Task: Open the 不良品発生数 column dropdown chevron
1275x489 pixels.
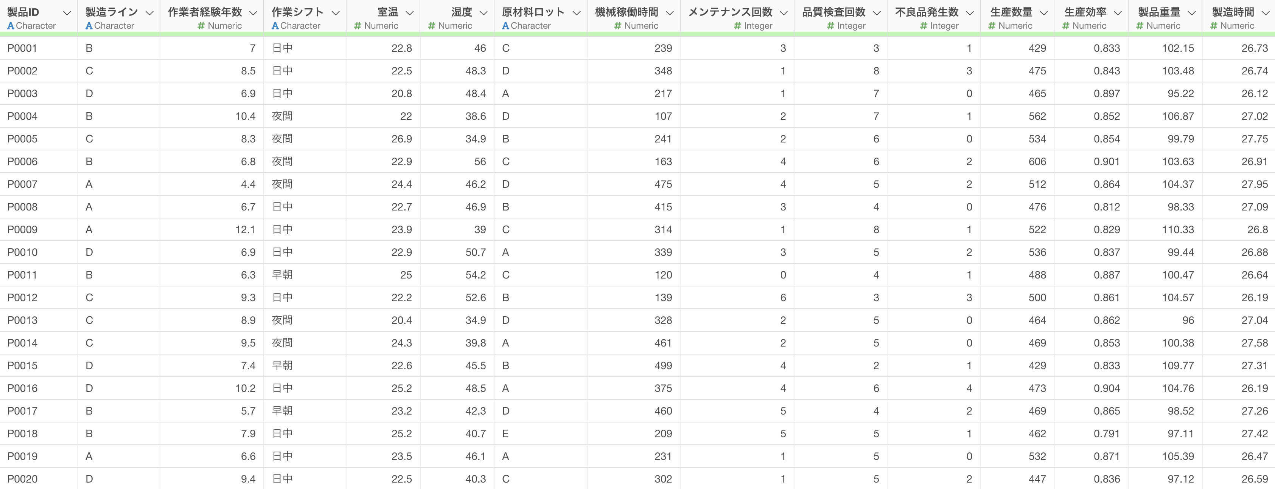Action: 970,13
